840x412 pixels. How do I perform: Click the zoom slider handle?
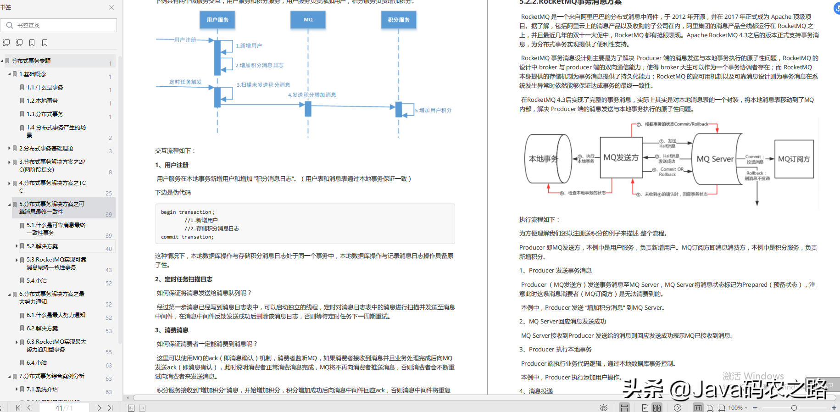click(x=794, y=408)
